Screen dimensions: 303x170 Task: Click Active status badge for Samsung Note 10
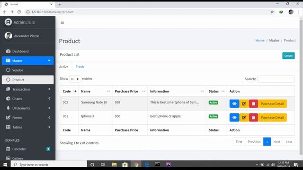tap(214, 102)
